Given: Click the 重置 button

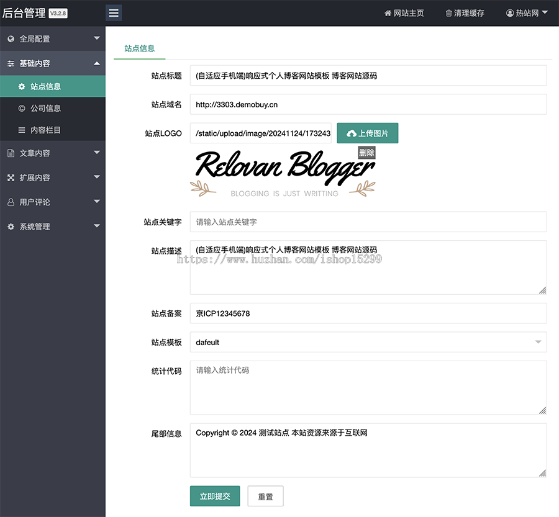Looking at the screenshot, I should (x=266, y=496).
